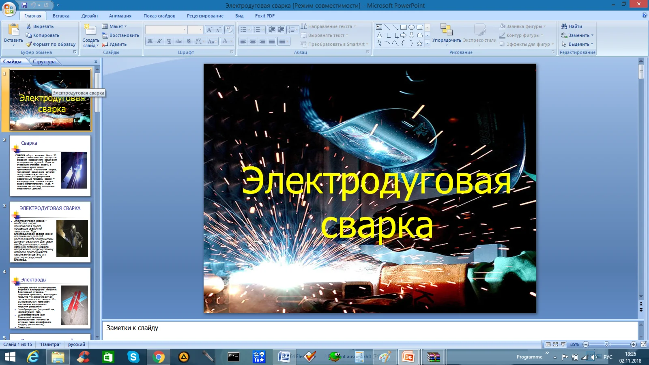
Task: Open Shape Fill (Заливка фигуры) menu
Action: (522, 26)
